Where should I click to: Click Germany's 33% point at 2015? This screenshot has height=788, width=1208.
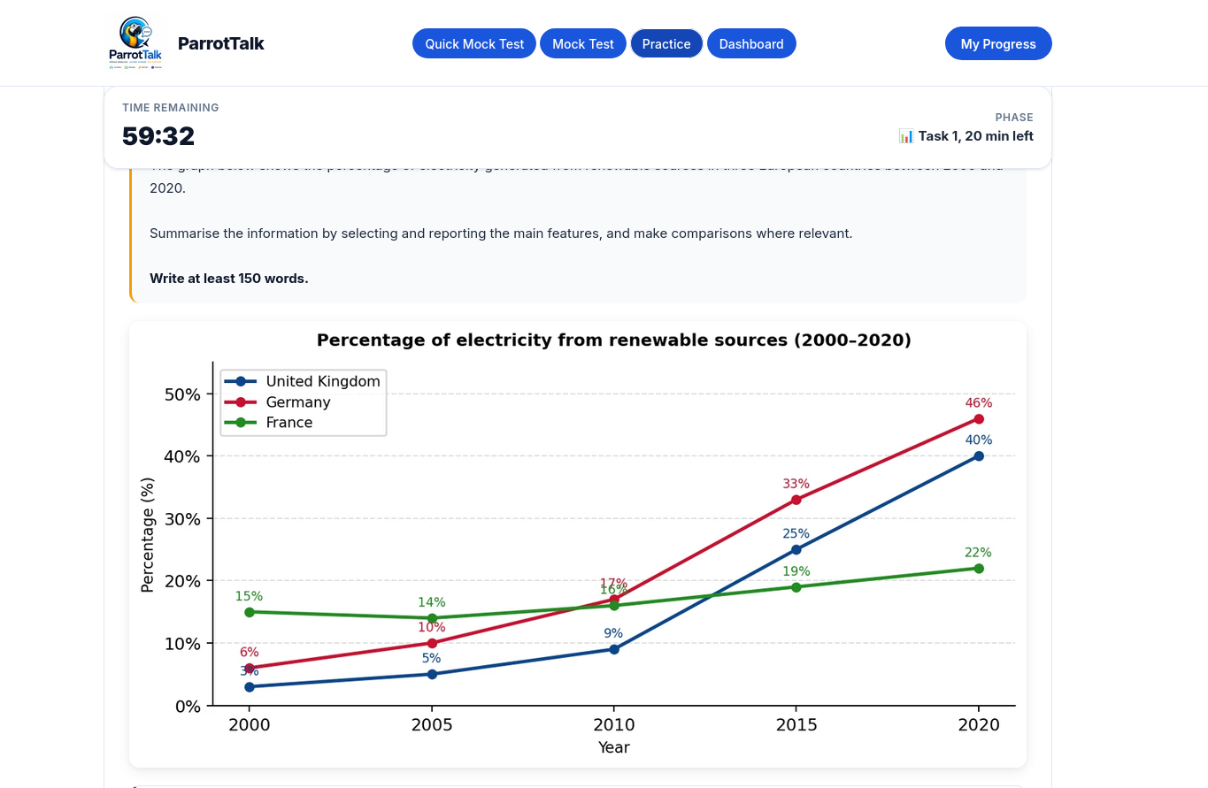tap(796, 500)
